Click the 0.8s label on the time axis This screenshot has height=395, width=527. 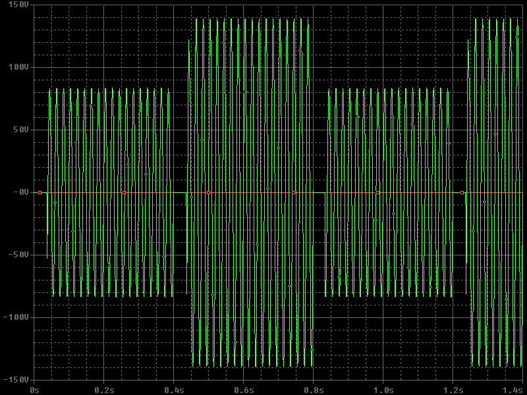(x=314, y=390)
